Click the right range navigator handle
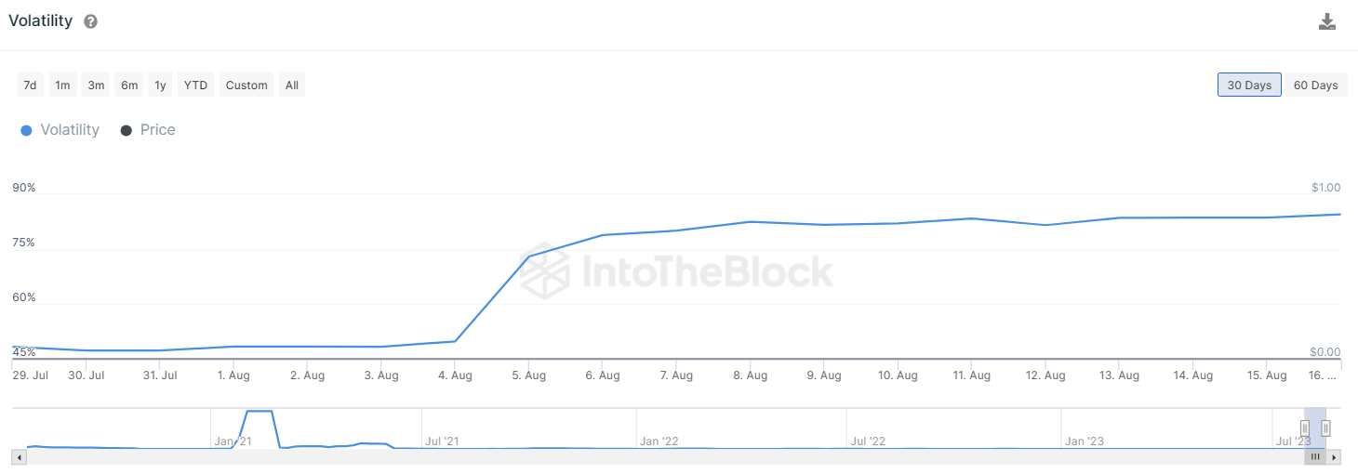The width and height of the screenshot is (1358, 474). pyautogui.click(x=1325, y=428)
